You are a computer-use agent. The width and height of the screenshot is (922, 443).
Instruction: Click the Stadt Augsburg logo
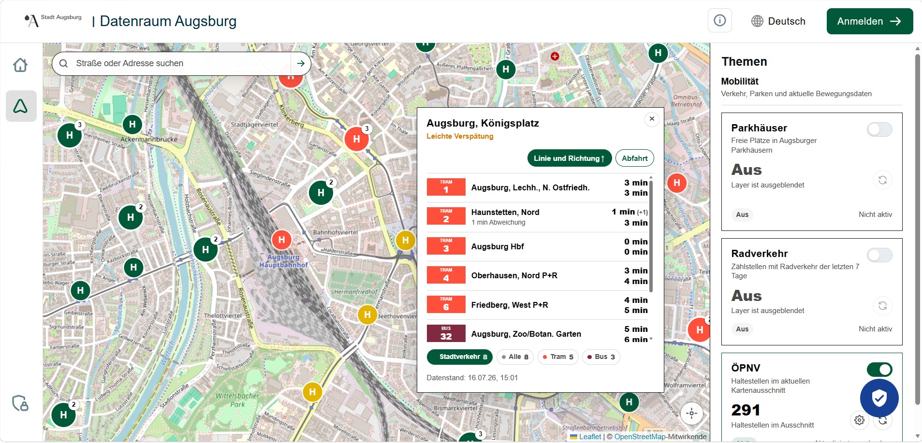click(53, 20)
